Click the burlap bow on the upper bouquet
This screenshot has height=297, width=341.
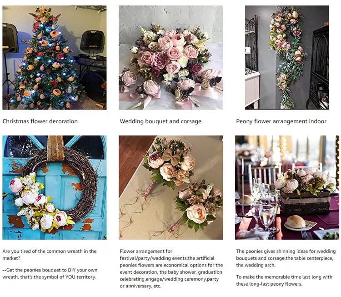(171, 157)
